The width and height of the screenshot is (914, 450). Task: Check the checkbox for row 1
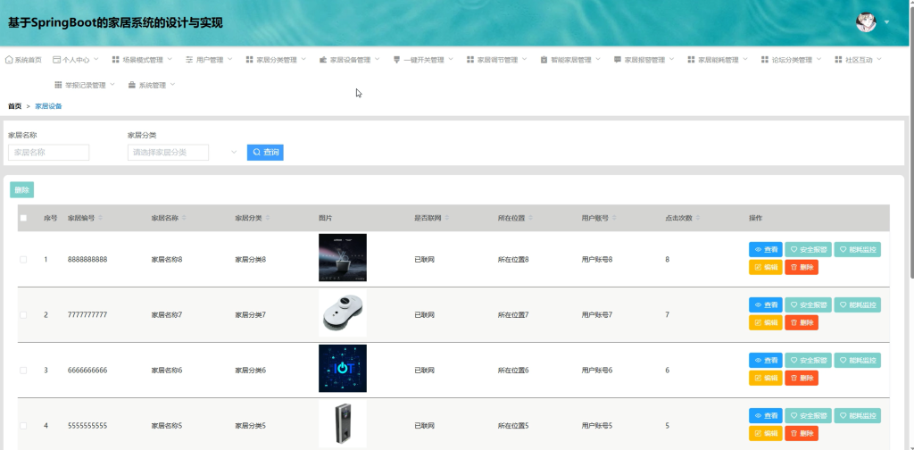[23, 260]
